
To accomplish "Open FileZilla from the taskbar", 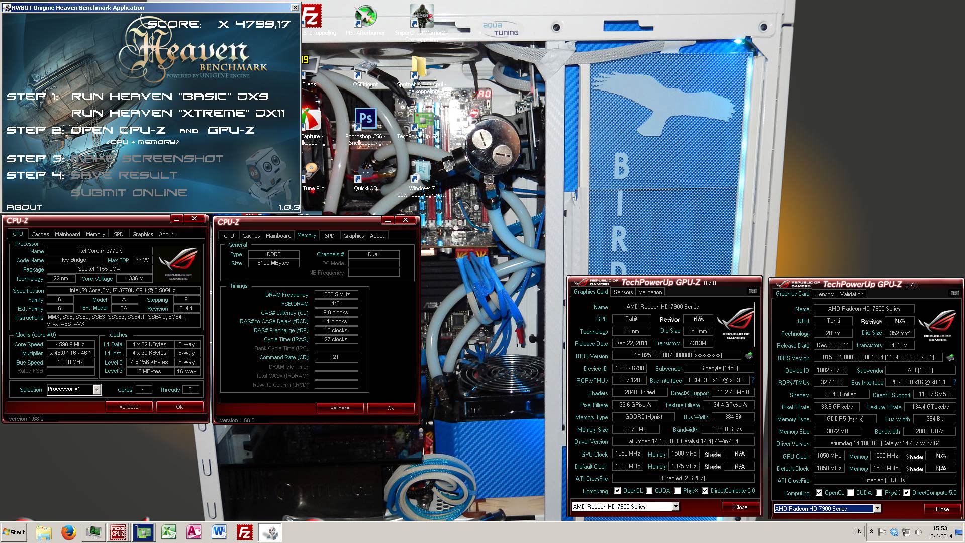I will 244,532.
